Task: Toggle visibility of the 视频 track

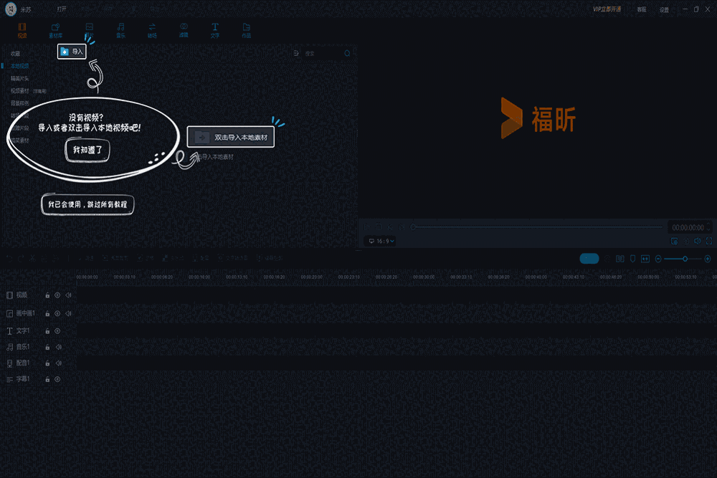Action: (57, 295)
